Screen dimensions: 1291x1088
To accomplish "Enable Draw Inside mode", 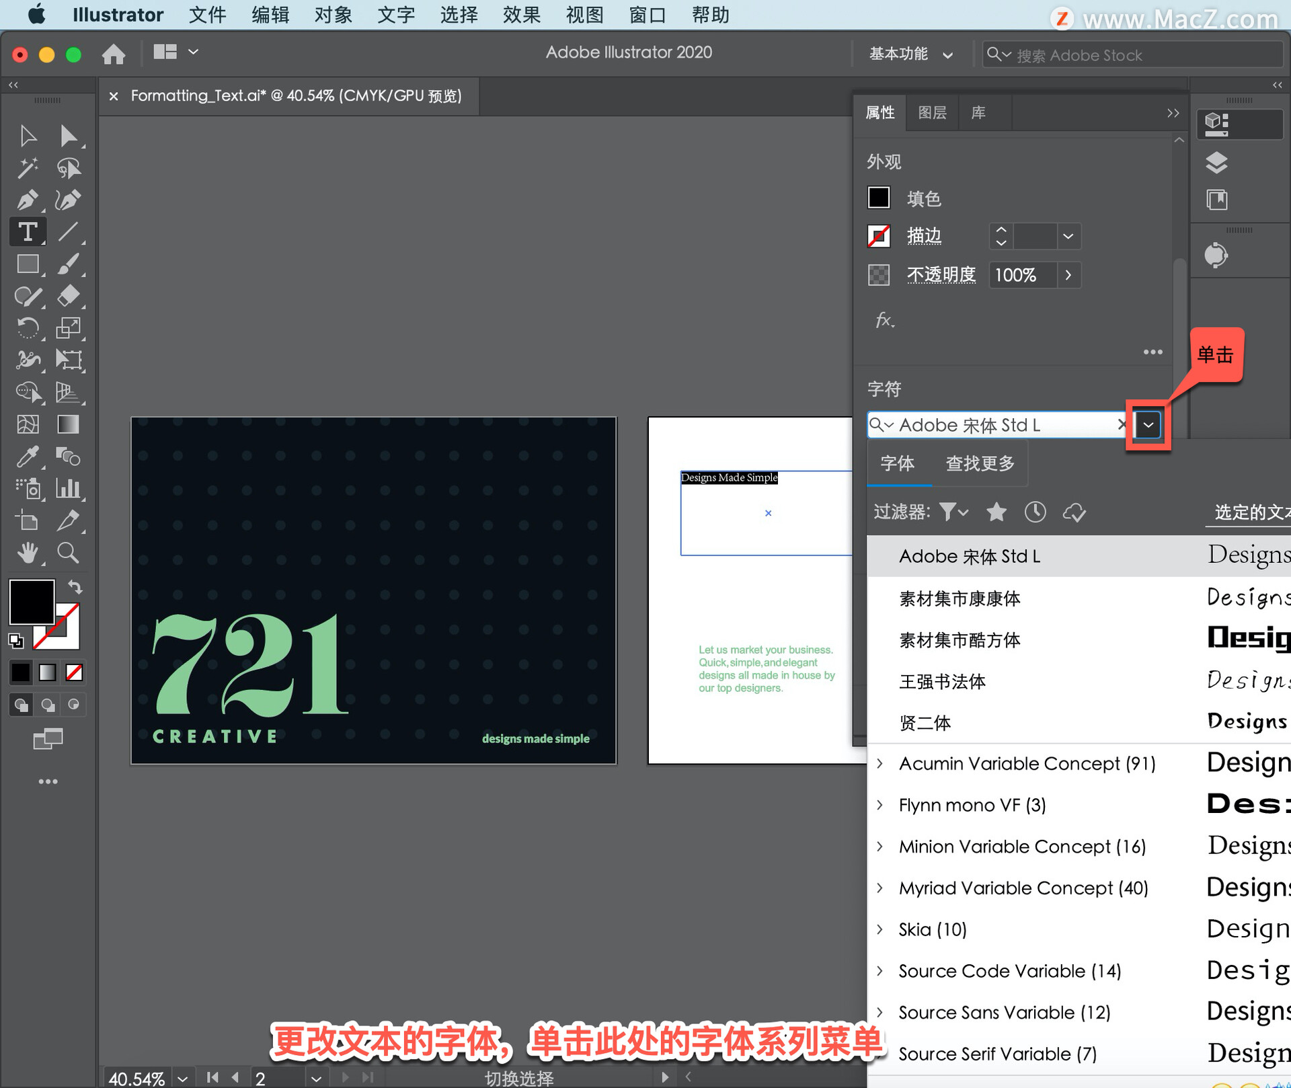I will [x=73, y=705].
